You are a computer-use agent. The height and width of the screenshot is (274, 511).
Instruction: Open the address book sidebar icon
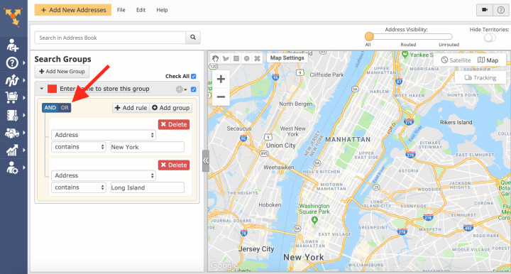(12, 115)
